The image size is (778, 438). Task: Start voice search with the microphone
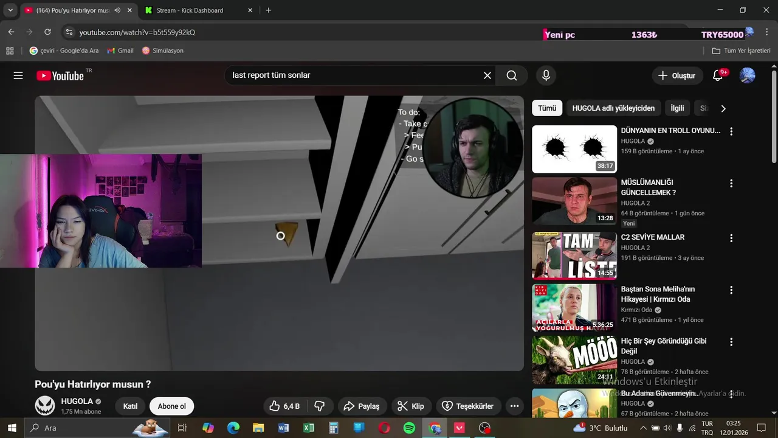pyautogui.click(x=546, y=75)
